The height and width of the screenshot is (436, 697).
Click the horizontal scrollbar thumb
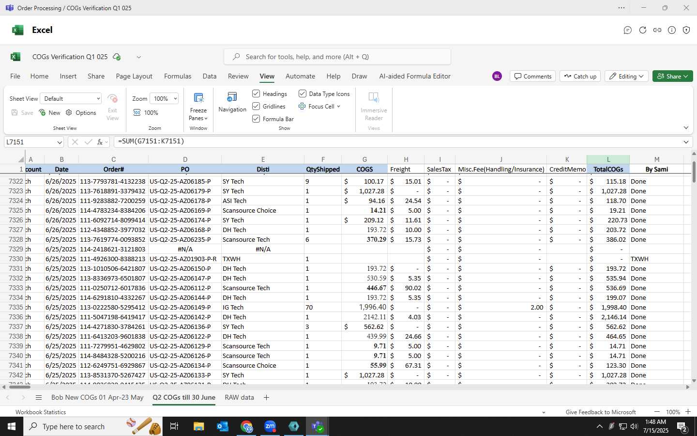(x=20, y=387)
